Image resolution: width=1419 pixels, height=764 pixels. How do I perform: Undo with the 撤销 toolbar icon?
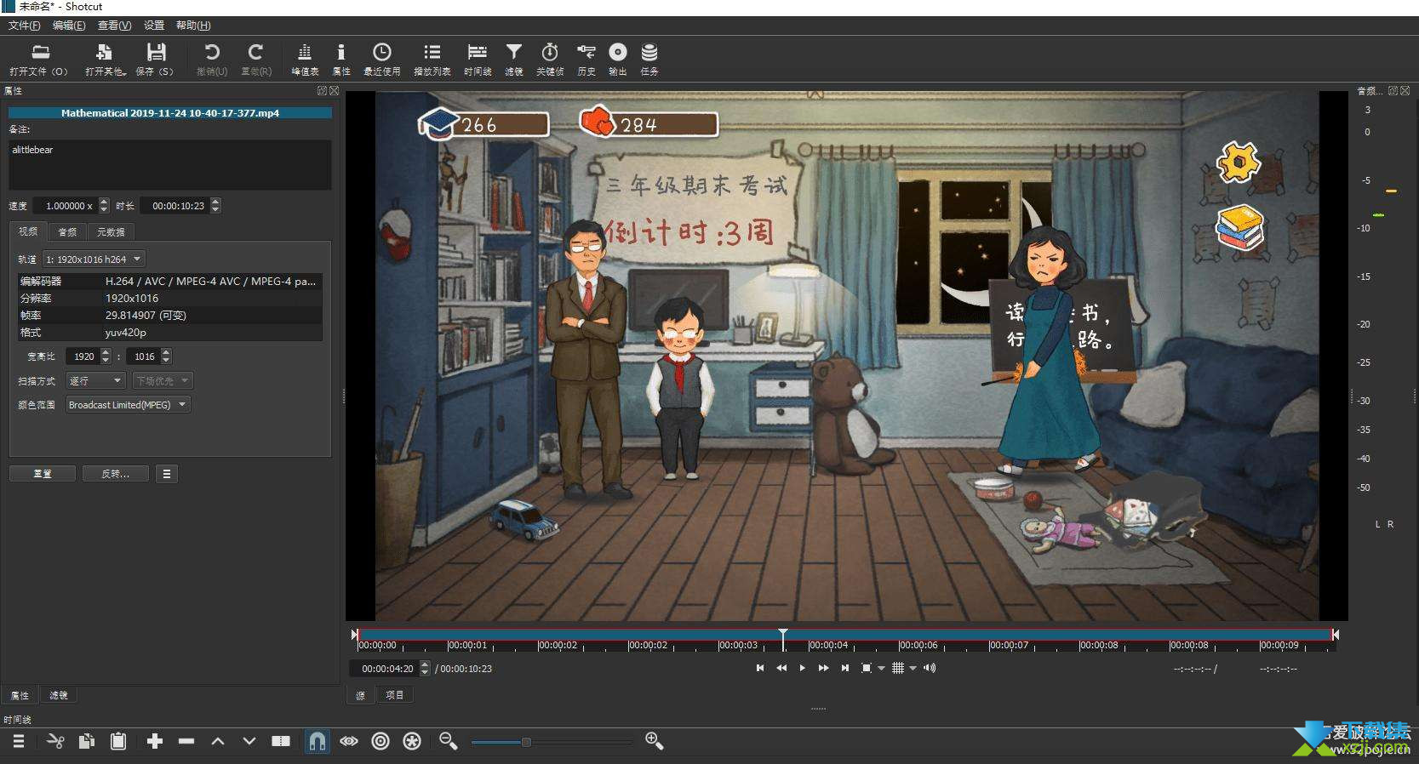(212, 60)
